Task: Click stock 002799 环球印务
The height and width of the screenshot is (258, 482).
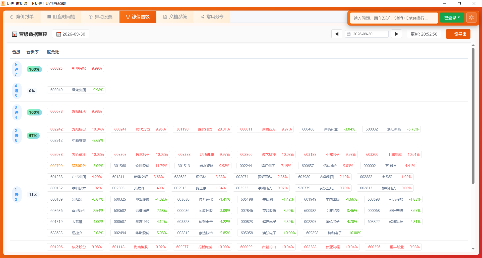Action: click(76, 166)
